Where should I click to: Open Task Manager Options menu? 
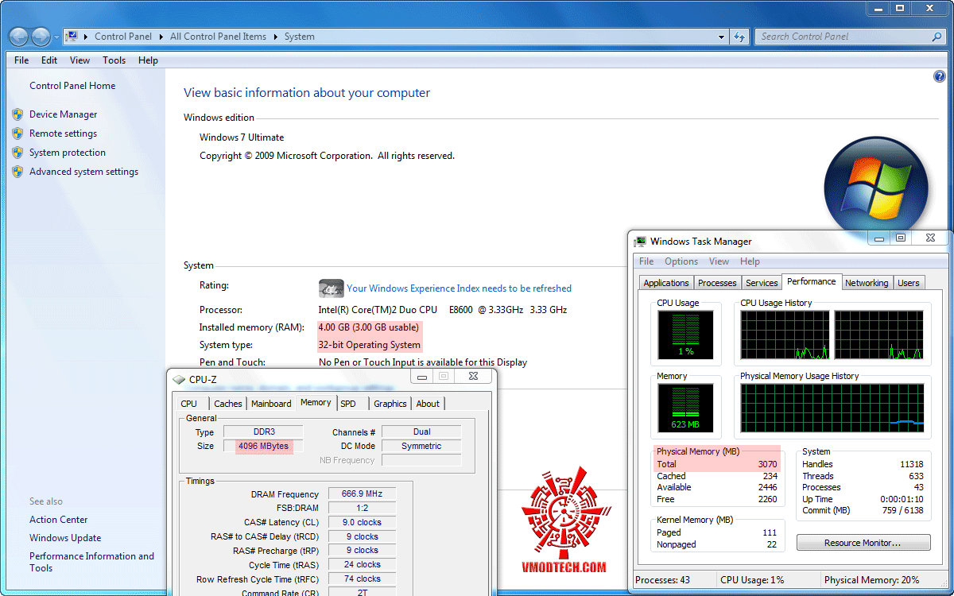[x=681, y=261]
